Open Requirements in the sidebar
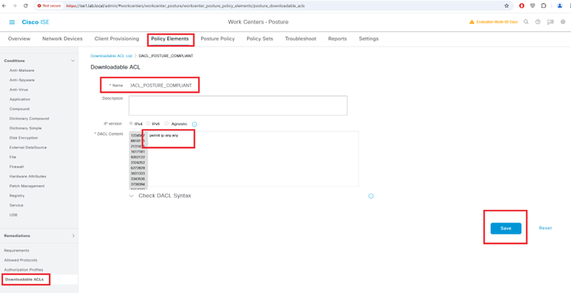 pos(17,250)
